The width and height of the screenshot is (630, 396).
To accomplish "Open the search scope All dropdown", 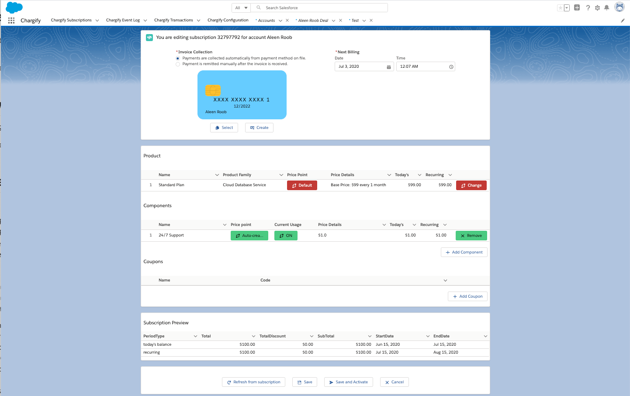I will (241, 8).
